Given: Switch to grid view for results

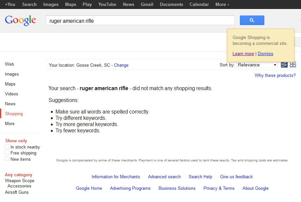Looking at the screenshot, I should pos(293,65).
